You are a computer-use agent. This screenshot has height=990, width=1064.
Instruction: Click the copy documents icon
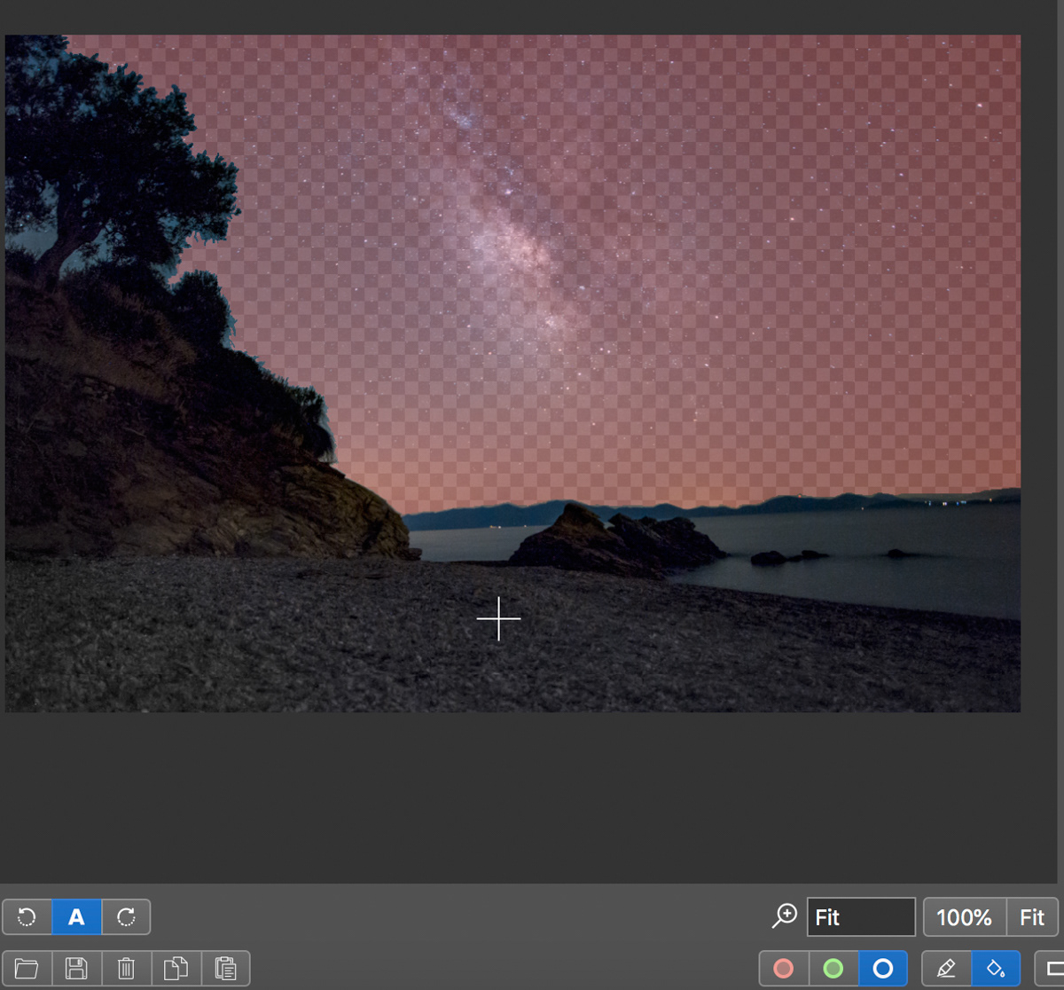(176, 968)
